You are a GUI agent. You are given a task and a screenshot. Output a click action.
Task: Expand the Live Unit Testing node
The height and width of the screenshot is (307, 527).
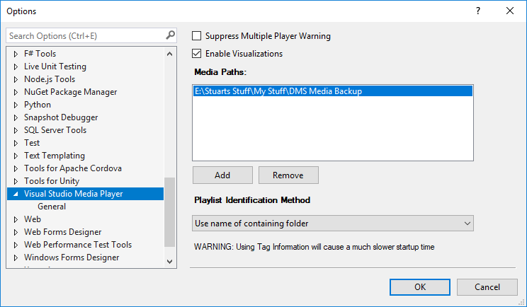coord(16,66)
